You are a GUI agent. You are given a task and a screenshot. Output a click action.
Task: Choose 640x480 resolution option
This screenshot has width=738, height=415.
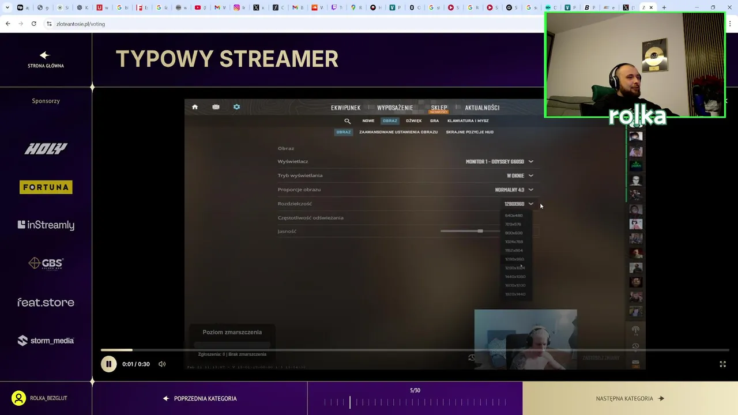514,216
